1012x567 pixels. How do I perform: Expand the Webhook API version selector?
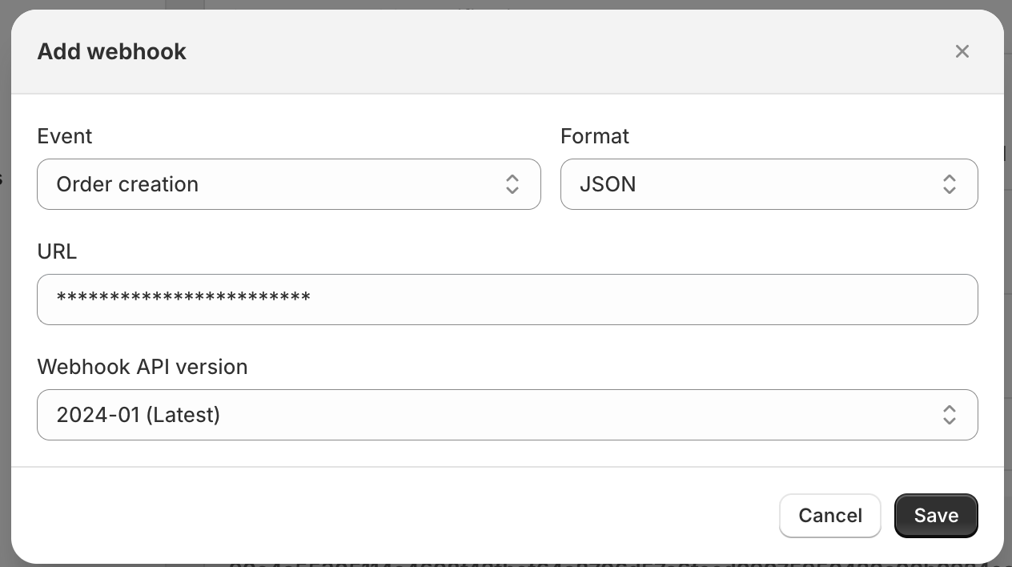pos(507,415)
